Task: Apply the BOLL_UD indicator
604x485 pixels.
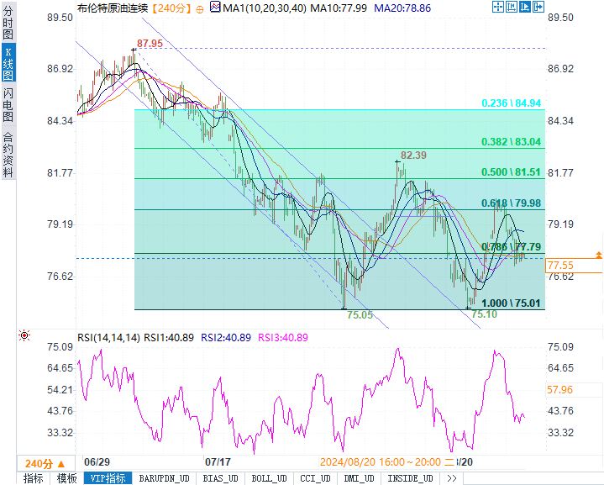Action: click(270, 478)
